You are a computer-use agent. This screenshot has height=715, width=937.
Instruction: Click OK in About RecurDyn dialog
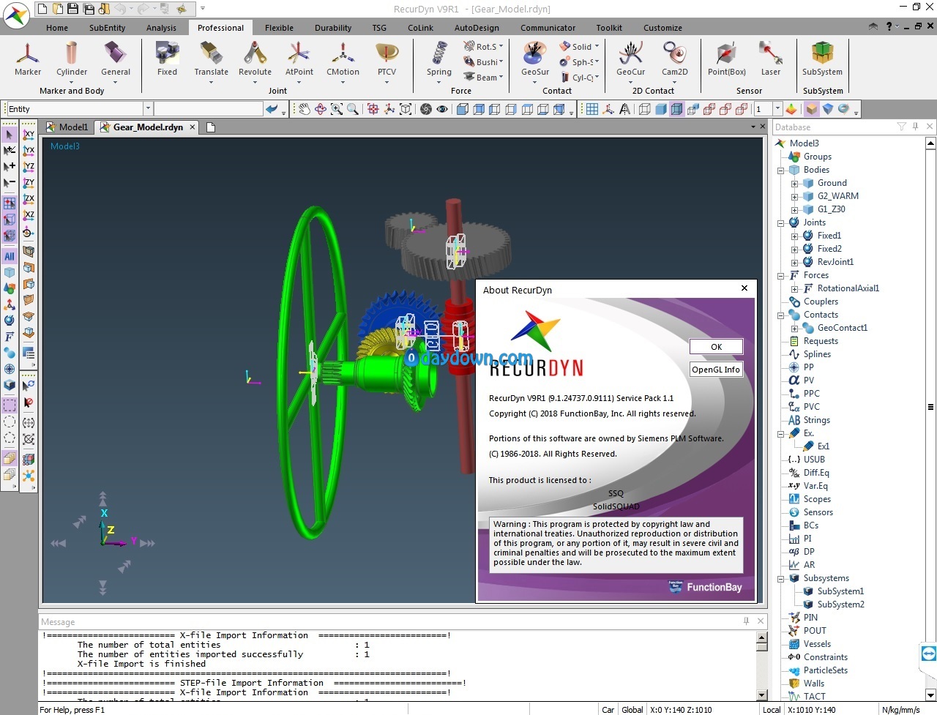click(716, 347)
